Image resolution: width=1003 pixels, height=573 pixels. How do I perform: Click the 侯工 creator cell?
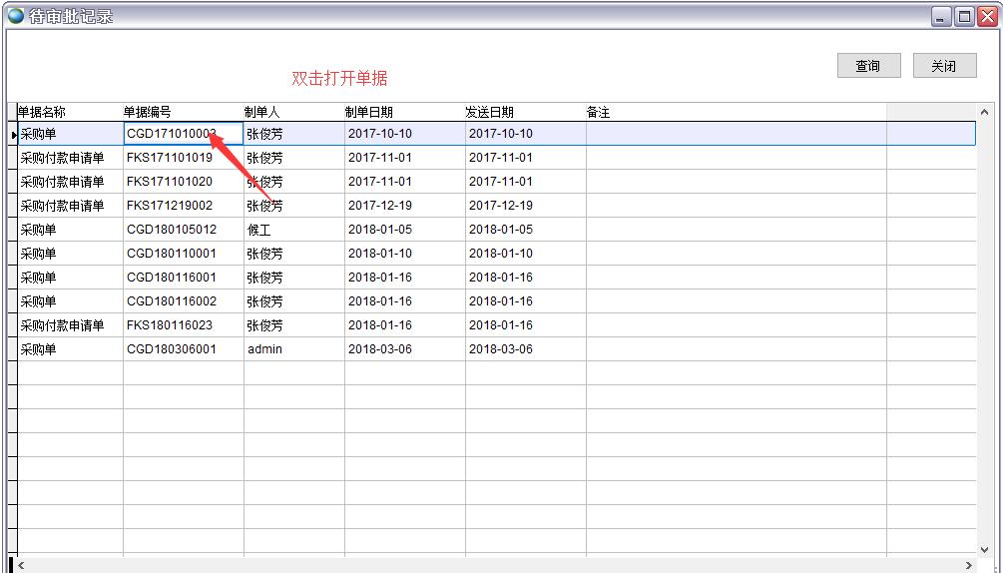(x=259, y=230)
